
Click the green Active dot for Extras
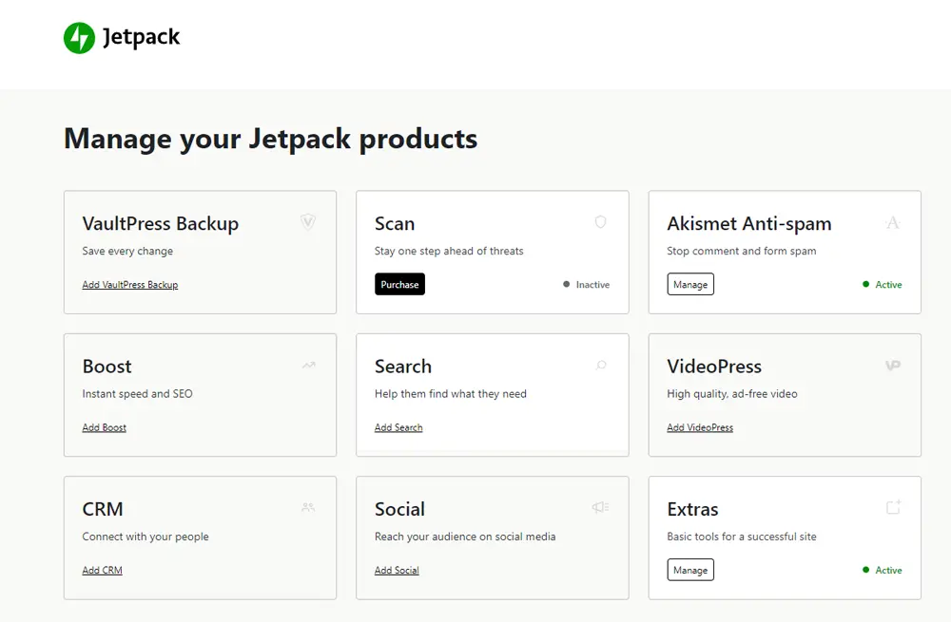[x=866, y=570]
